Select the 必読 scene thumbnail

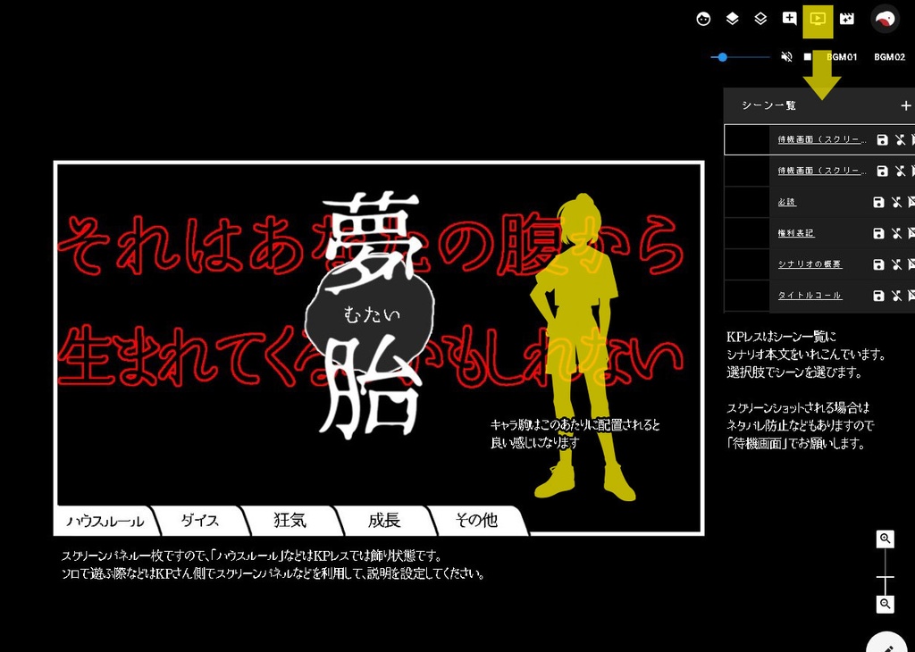(x=747, y=202)
